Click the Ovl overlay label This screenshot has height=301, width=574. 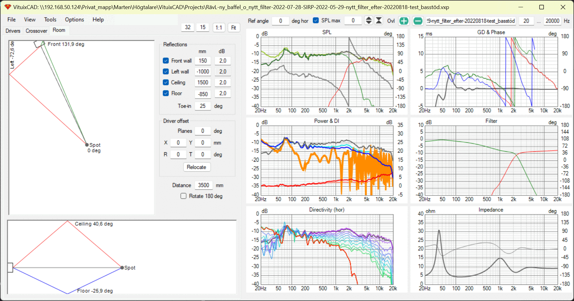391,21
